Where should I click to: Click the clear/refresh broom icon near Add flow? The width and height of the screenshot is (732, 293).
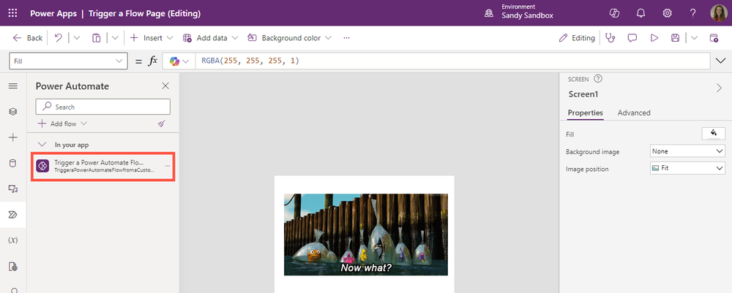coord(162,123)
